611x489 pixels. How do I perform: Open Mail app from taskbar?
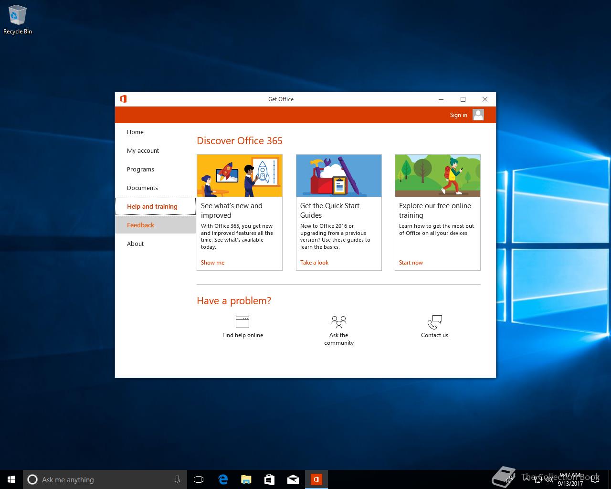[x=293, y=479]
